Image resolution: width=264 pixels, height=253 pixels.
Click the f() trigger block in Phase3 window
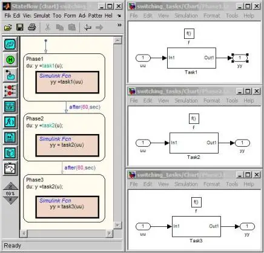[x=196, y=202]
